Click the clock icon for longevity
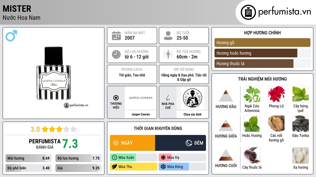This screenshot has width=316, height=177. pos(116,54)
